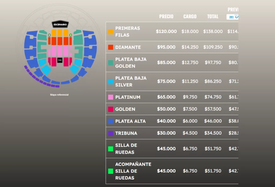Click the green Silla de Ruedas swatch
The height and width of the screenshot is (187, 275).
tap(110, 149)
